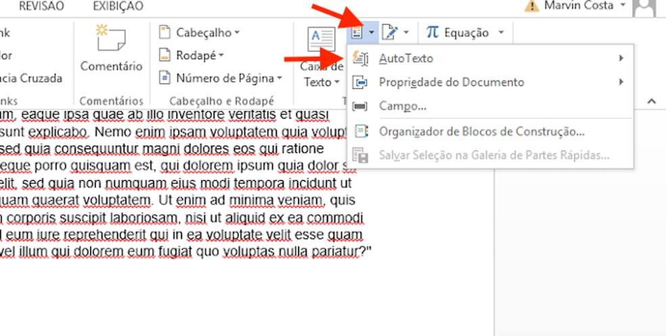The image size is (666, 336).
Task: Click the Rodapé button label
Action: click(x=196, y=55)
